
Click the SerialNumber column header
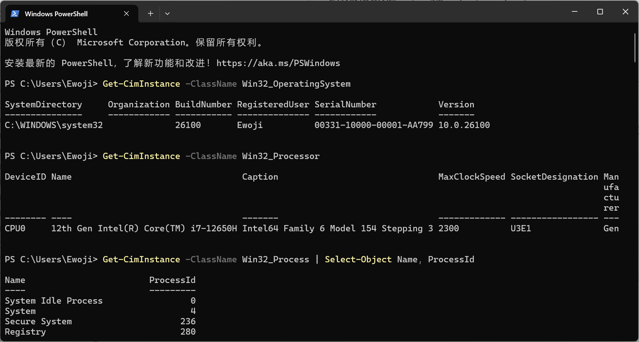345,104
